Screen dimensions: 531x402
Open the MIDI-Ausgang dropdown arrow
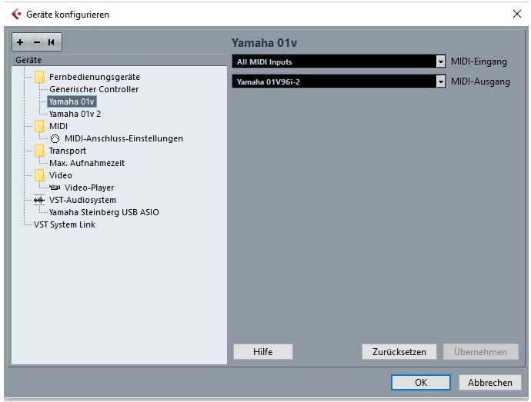pyautogui.click(x=440, y=81)
